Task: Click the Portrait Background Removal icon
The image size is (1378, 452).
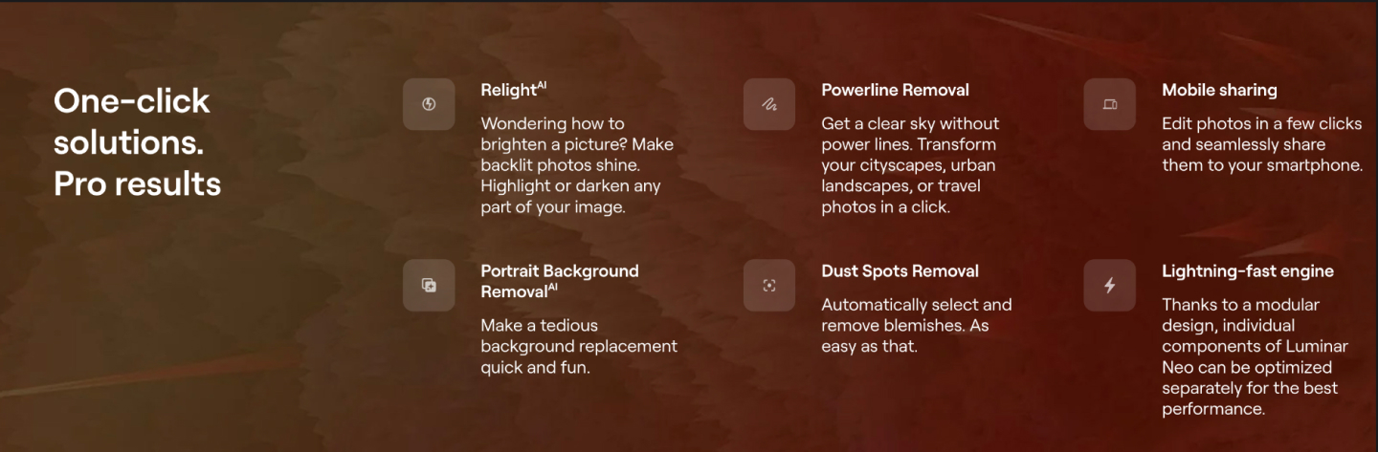Action: [x=429, y=285]
